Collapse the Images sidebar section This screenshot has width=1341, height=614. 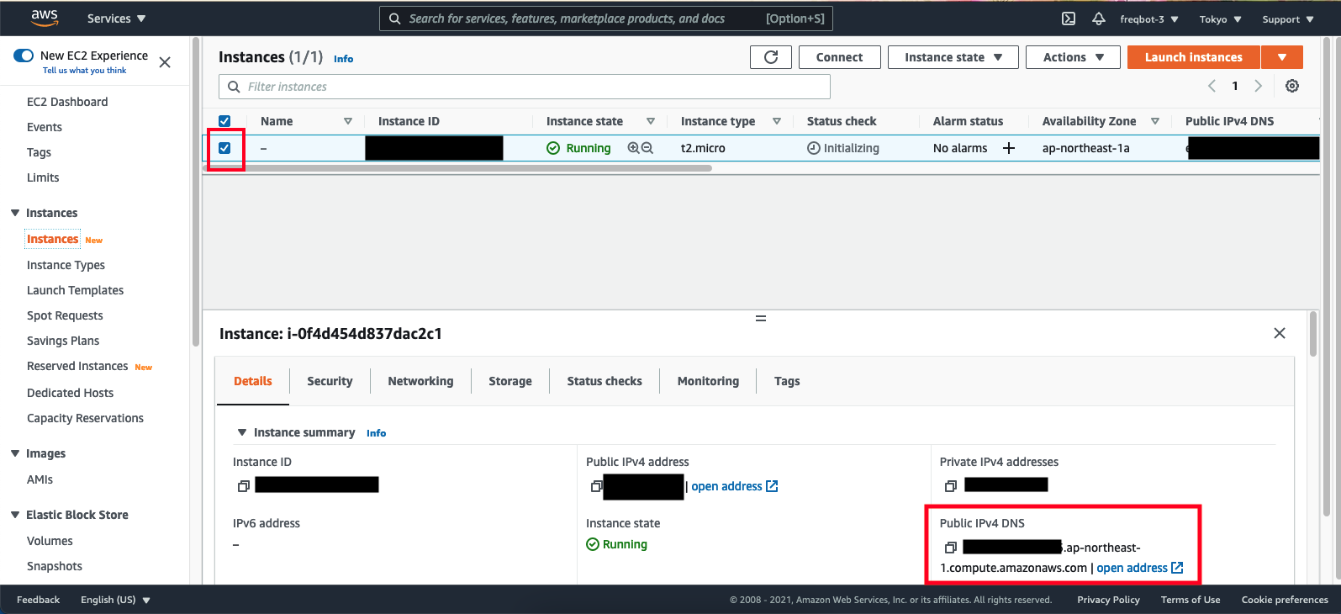(15, 453)
